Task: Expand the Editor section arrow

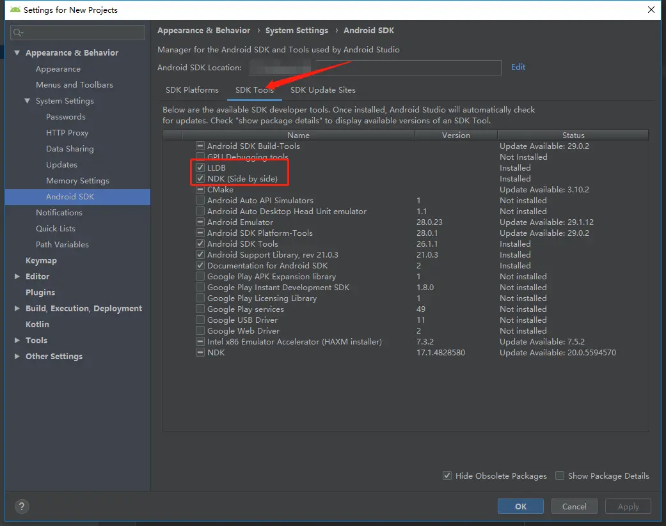Action: point(17,276)
